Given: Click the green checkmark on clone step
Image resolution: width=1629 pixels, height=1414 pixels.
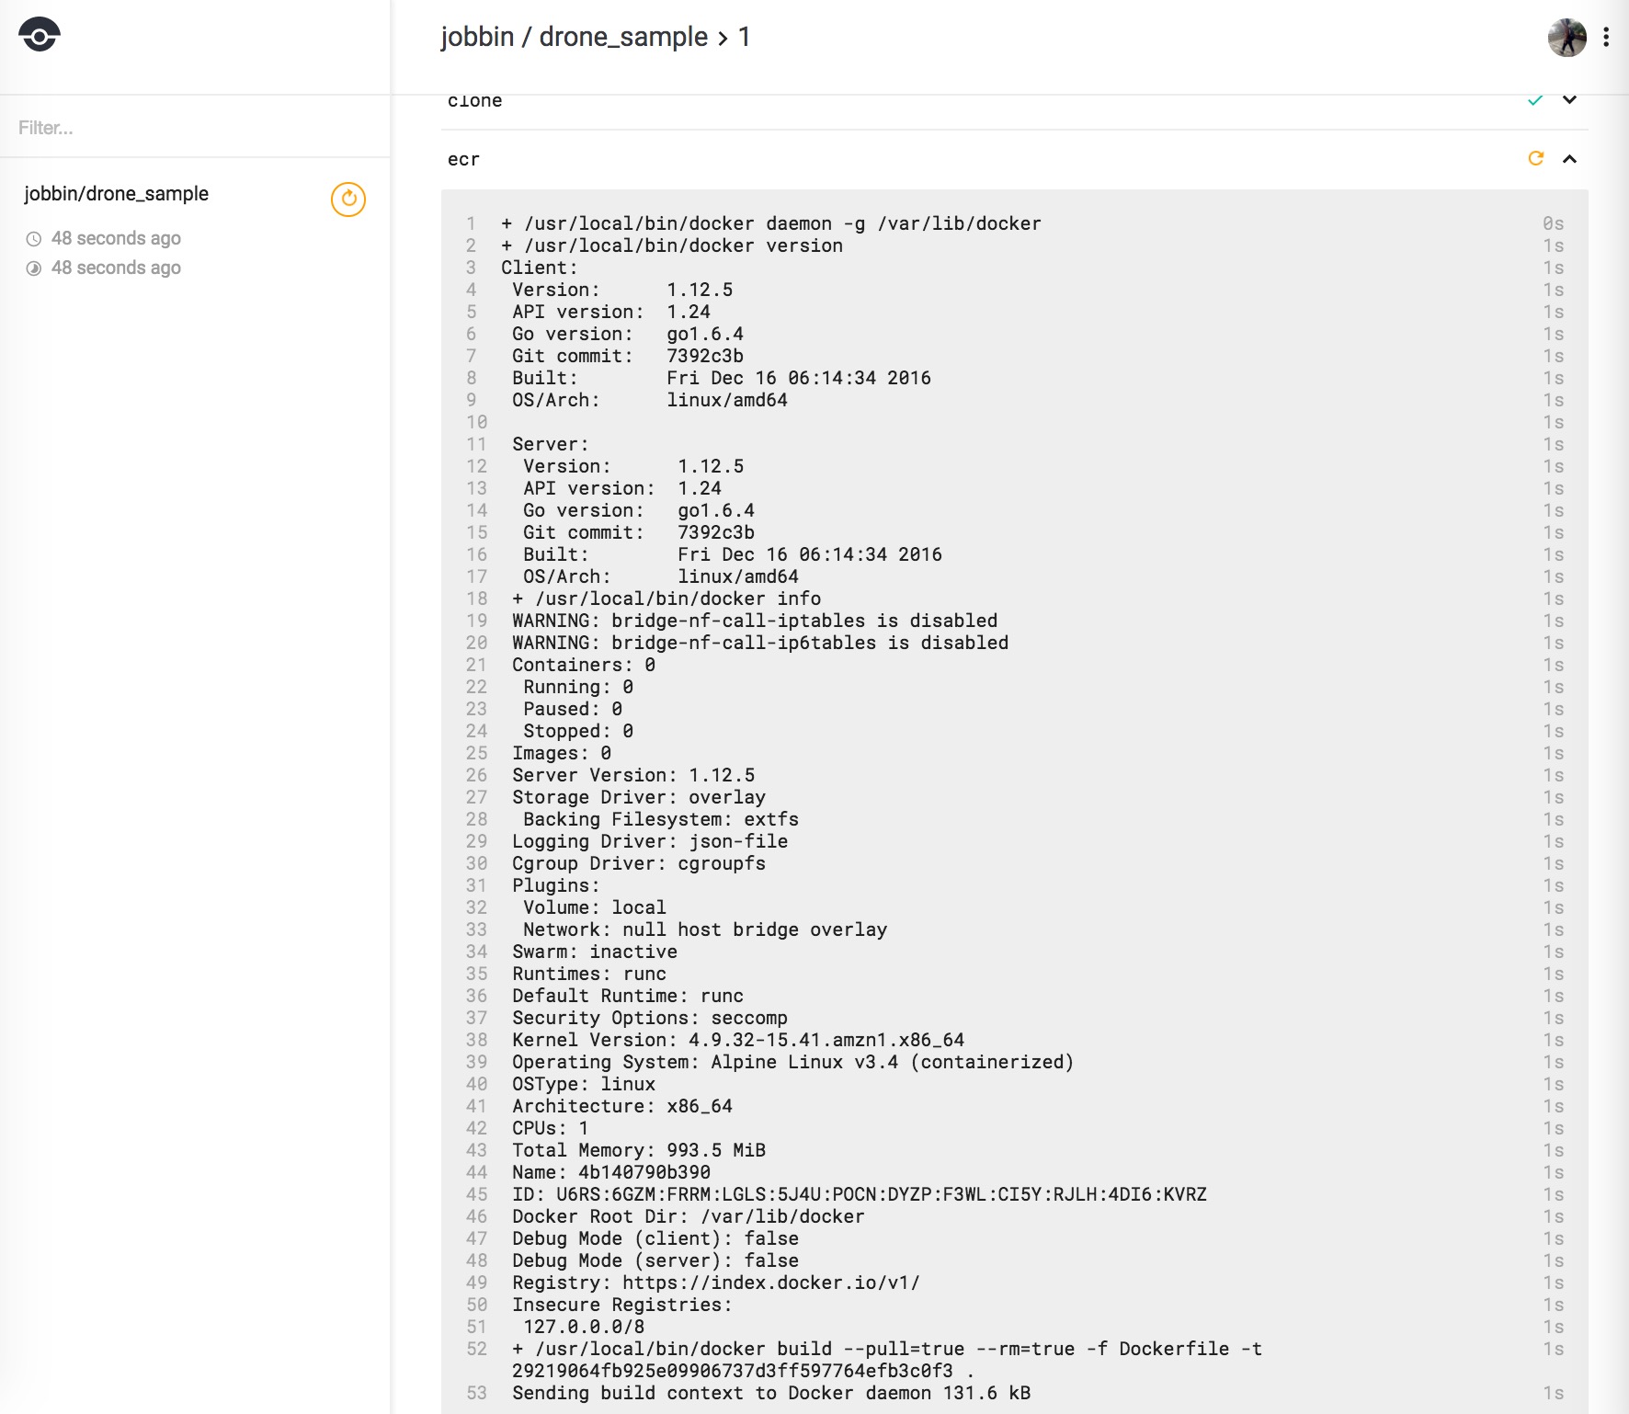Looking at the screenshot, I should click(x=1534, y=100).
